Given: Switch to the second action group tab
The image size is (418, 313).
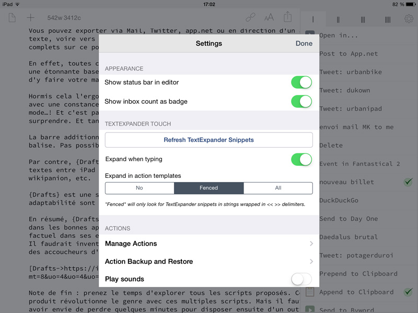Looking at the screenshot, I should point(338,19).
